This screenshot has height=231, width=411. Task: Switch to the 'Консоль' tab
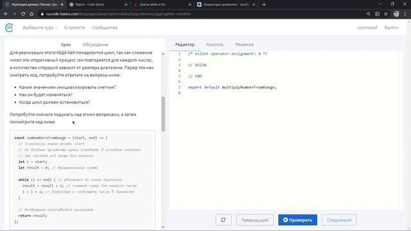215,44
